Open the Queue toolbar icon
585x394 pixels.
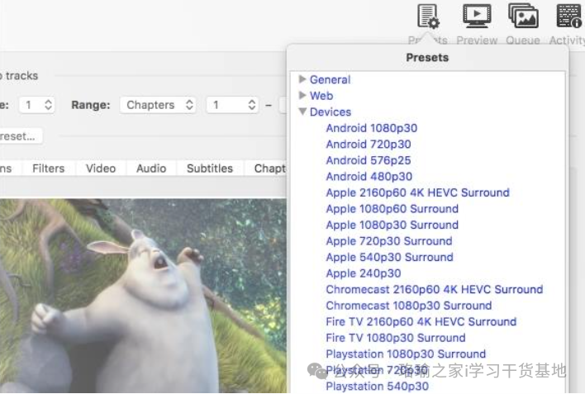(x=522, y=17)
